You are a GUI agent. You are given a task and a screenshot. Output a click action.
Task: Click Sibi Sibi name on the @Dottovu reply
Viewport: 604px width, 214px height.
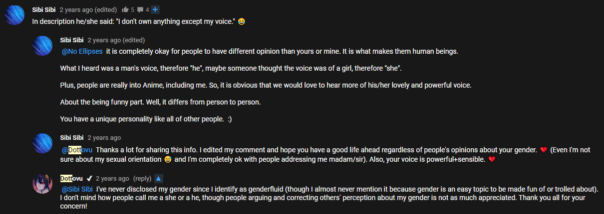point(72,138)
